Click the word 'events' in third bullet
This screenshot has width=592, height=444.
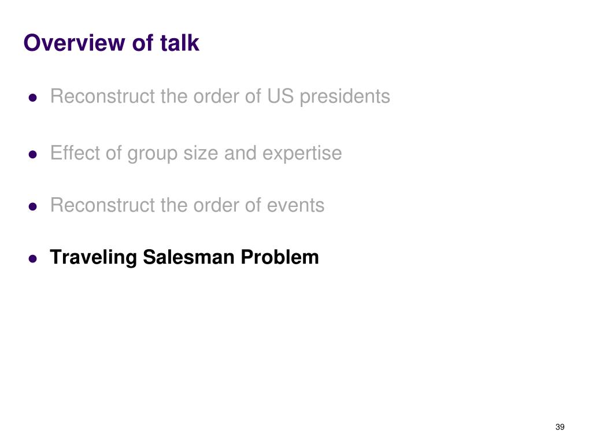pyautogui.click(x=295, y=206)
